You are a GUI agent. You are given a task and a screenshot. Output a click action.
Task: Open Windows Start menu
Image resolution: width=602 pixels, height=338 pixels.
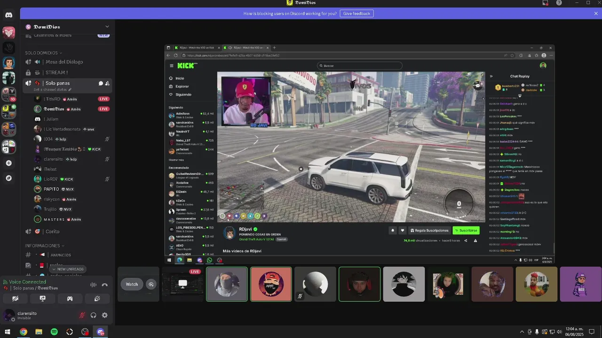[8, 332]
